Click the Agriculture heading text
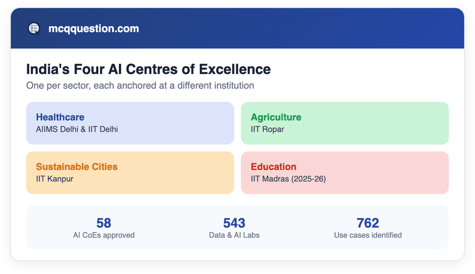Image resolution: width=475 pixels, height=274 pixels. point(276,117)
